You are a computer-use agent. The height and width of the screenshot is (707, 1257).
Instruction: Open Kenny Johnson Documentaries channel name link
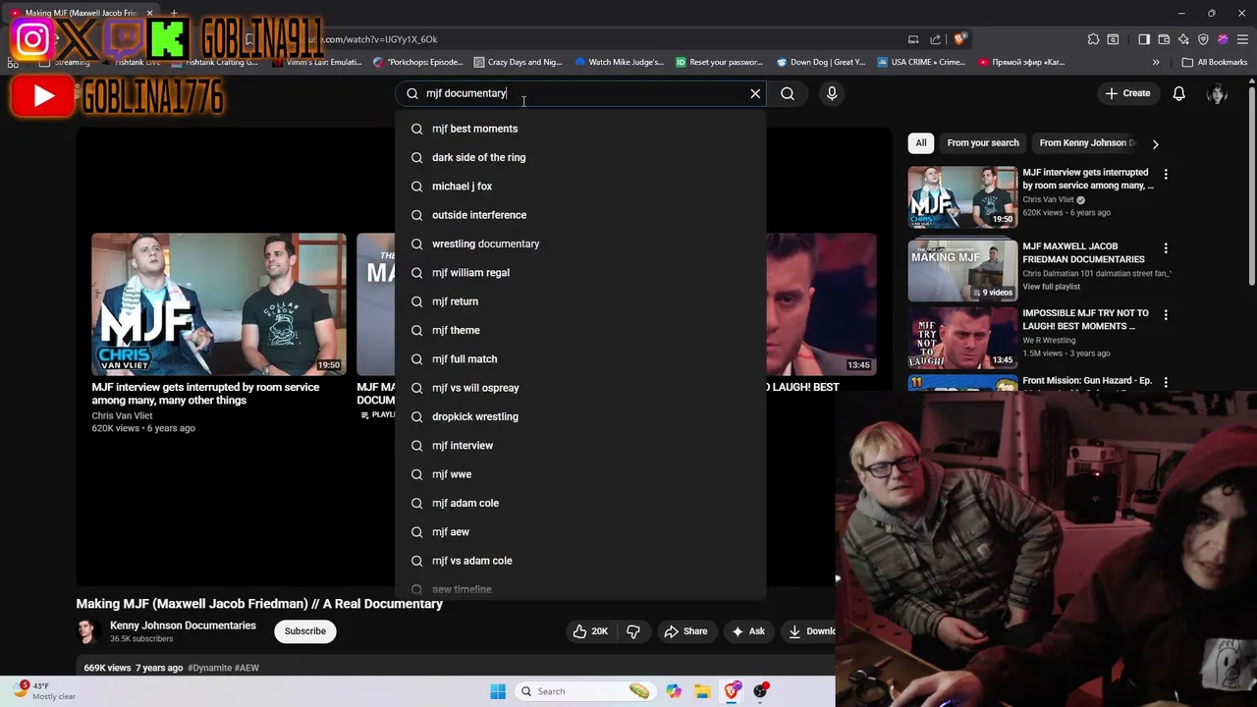pyautogui.click(x=183, y=625)
